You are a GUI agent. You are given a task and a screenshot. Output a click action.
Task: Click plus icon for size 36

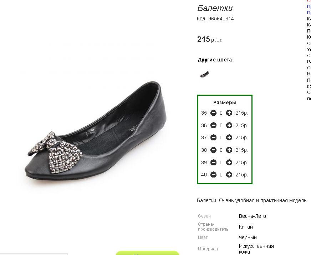pyautogui.click(x=229, y=125)
